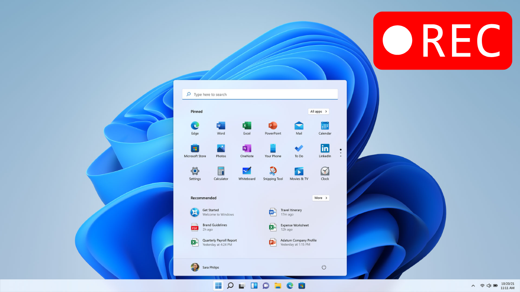Expand the All apps list
Image resolution: width=520 pixels, height=292 pixels.
(x=318, y=112)
